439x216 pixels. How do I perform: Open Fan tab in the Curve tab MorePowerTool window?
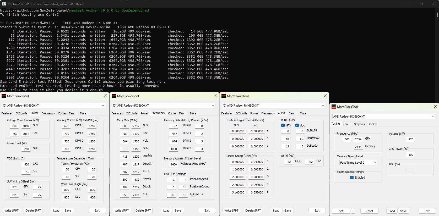tap(291, 113)
